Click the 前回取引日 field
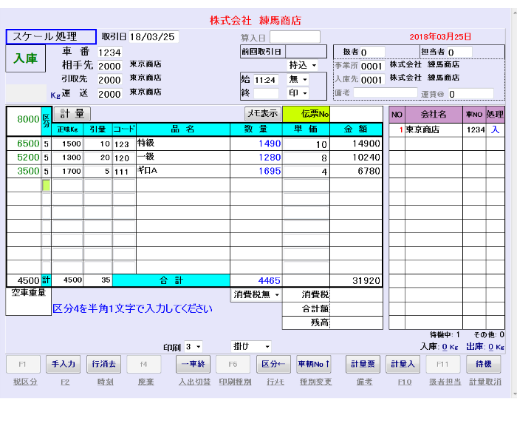 coord(306,52)
